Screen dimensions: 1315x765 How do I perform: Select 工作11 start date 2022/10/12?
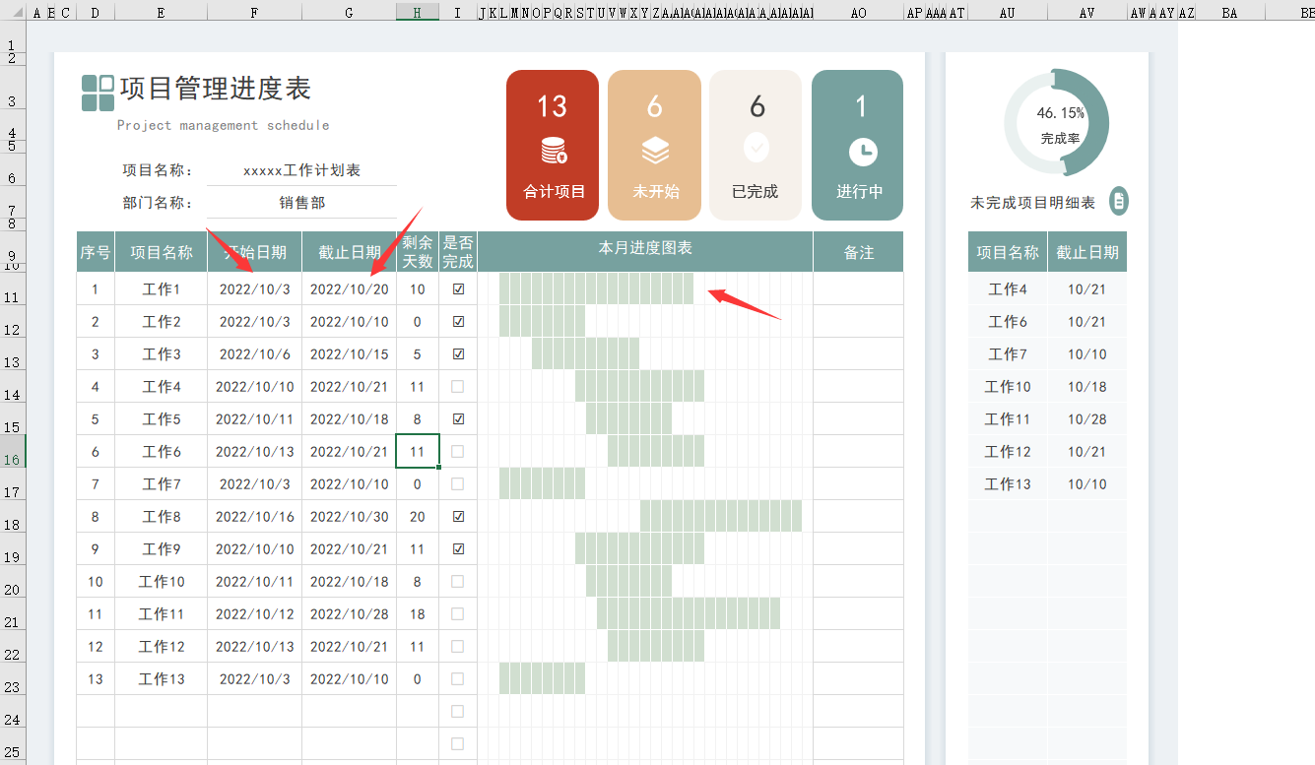point(254,614)
